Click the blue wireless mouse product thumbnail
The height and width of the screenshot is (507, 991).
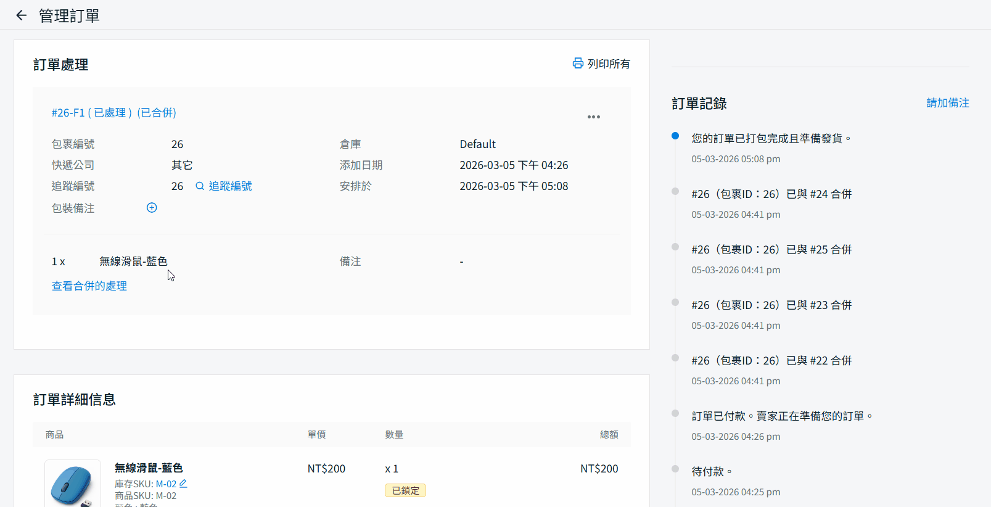coord(73,484)
